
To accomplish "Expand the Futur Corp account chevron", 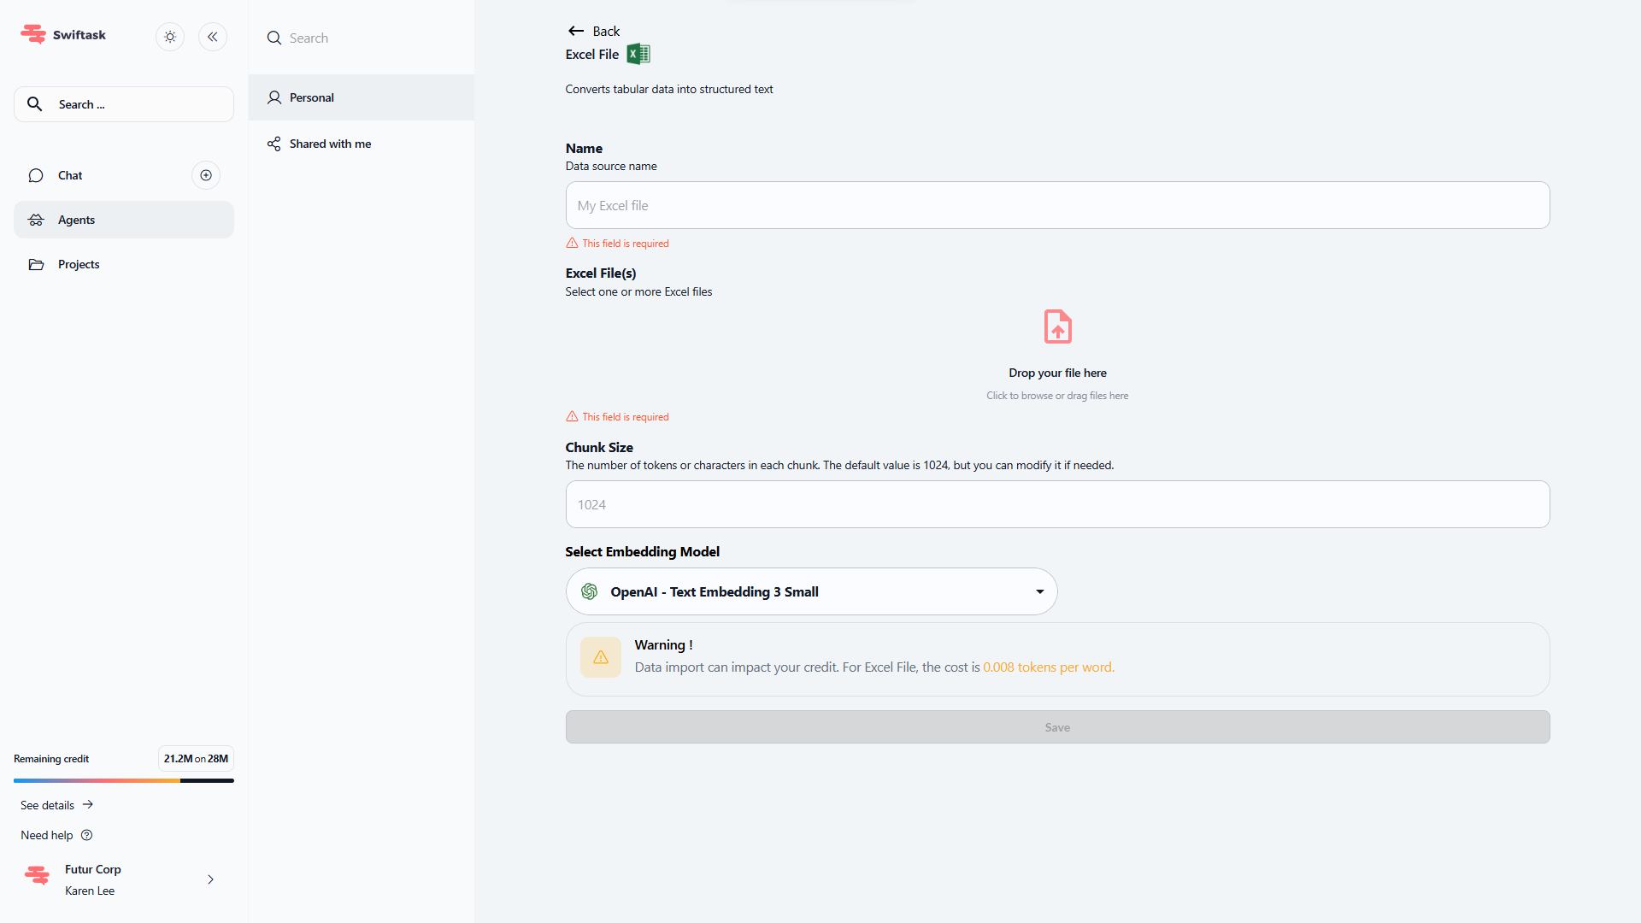I will pyautogui.click(x=210, y=879).
